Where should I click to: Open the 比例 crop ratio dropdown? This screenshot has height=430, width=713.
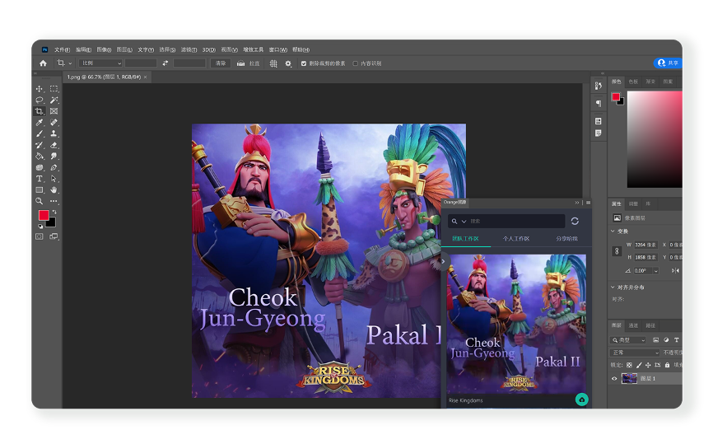click(100, 63)
